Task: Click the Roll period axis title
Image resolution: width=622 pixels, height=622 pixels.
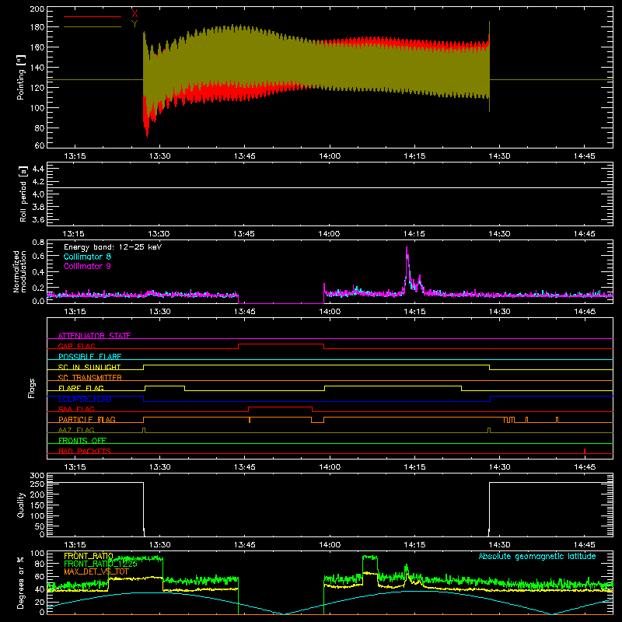Action: pos(23,194)
